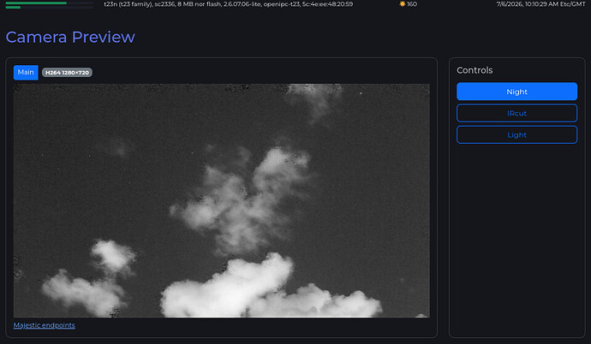This screenshot has width=591, height=344.
Task: Click the lower short green usage bar
Action: 13,7
